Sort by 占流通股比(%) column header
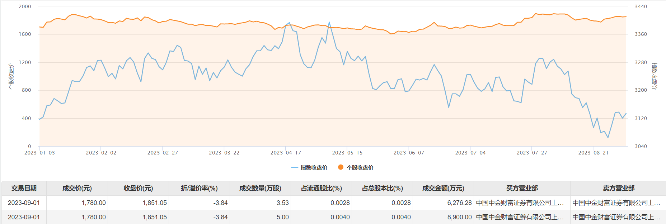 coord(322,188)
